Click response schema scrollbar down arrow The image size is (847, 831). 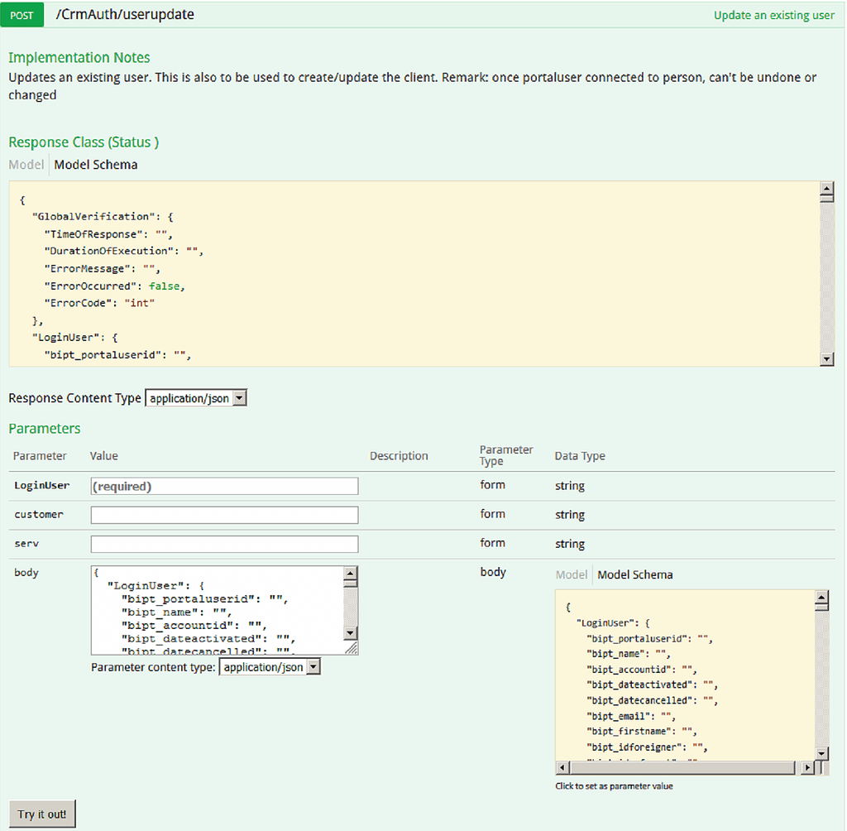coord(826,358)
